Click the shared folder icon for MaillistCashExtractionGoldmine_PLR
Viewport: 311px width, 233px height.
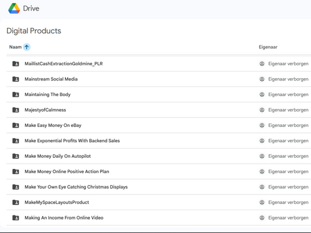(16, 63)
